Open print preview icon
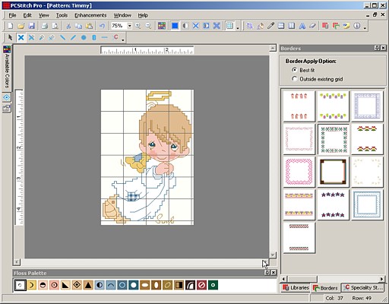Screen dimensions: 389x304 click(x=55, y=26)
